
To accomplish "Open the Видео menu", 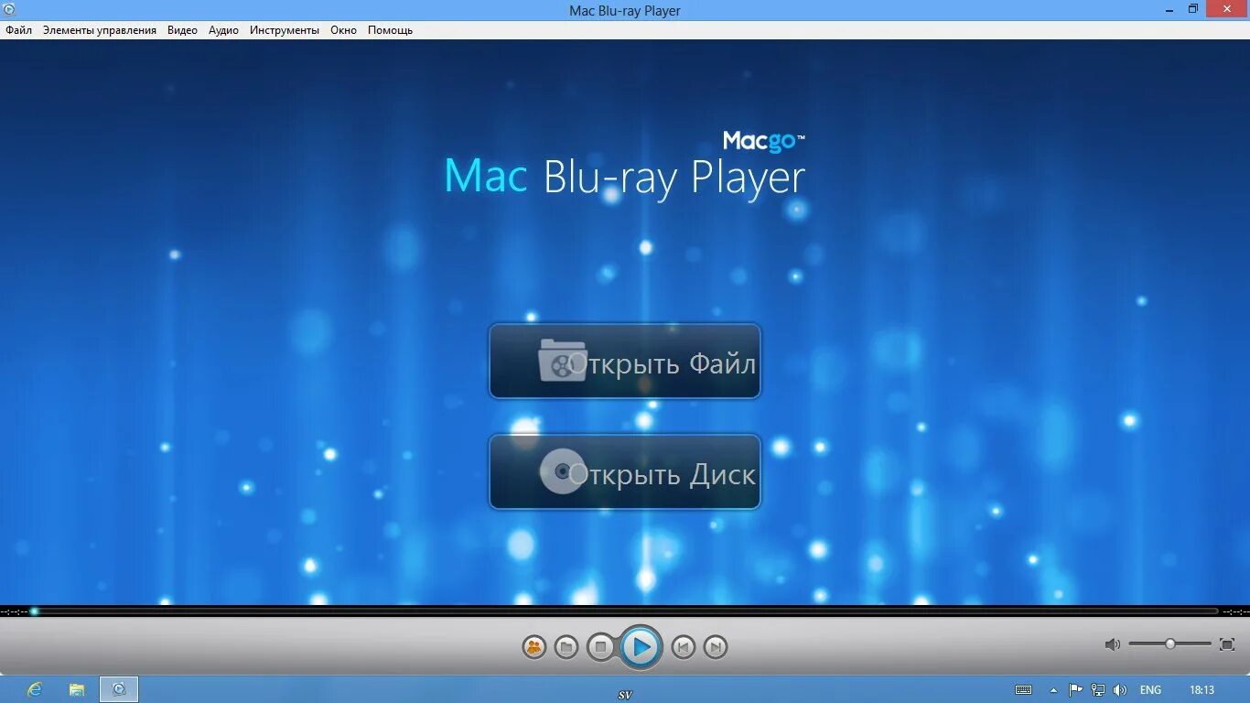I will pyautogui.click(x=182, y=30).
